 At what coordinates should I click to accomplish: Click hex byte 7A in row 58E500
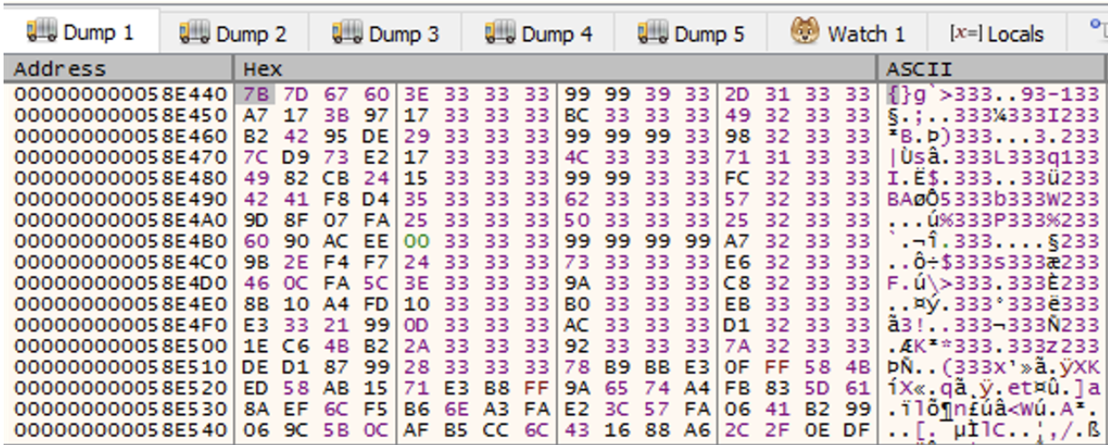[737, 347]
